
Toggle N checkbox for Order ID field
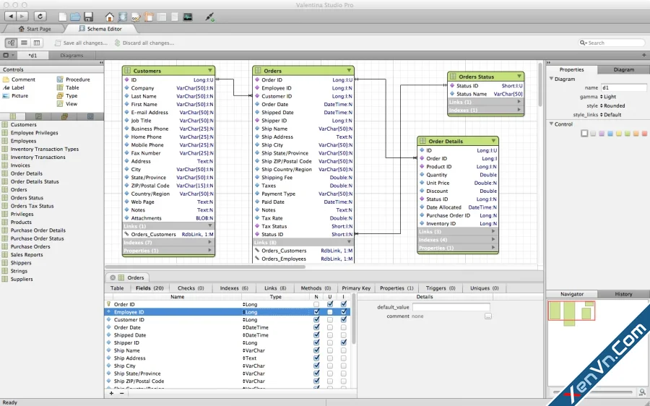316,304
